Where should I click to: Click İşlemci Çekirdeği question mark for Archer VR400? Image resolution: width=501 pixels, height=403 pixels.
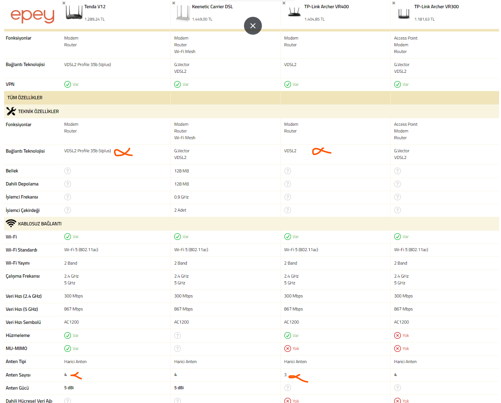(288, 210)
